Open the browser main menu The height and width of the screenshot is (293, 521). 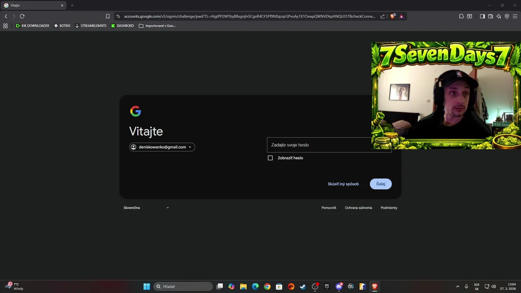pyautogui.click(x=515, y=16)
